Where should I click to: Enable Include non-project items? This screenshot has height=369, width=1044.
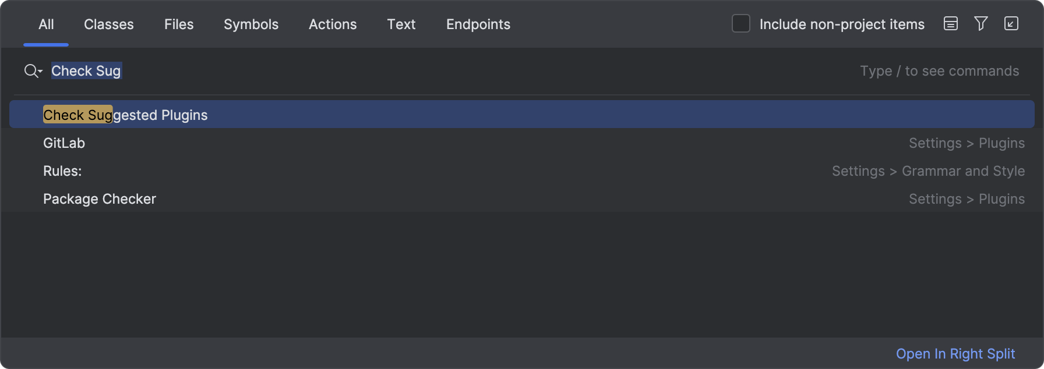(x=740, y=23)
